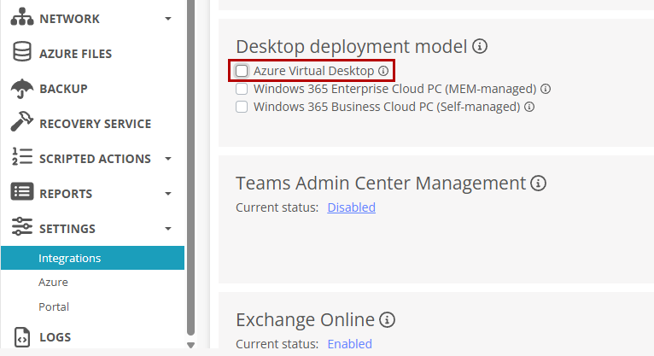The image size is (654, 356).
Task: Click the Enabled status link for Exchange Online
Action: (x=349, y=344)
